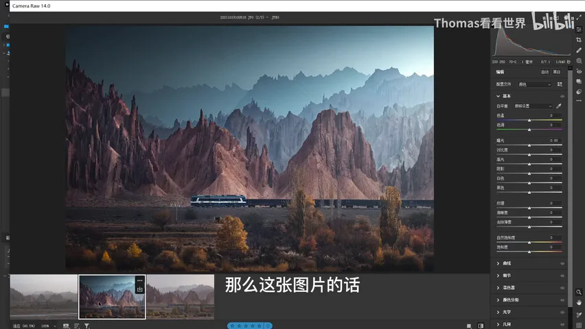Click 去除薄雾 dehaze slider handle

(529, 227)
